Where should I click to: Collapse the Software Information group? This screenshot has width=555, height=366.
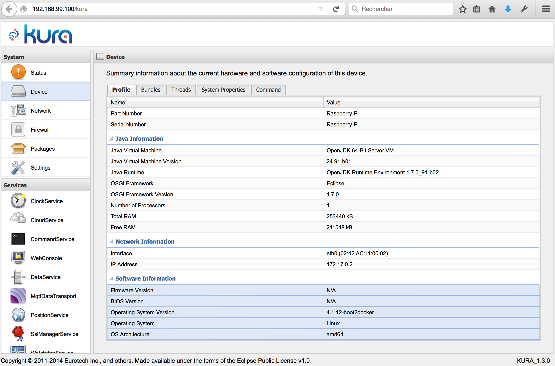(x=111, y=278)
